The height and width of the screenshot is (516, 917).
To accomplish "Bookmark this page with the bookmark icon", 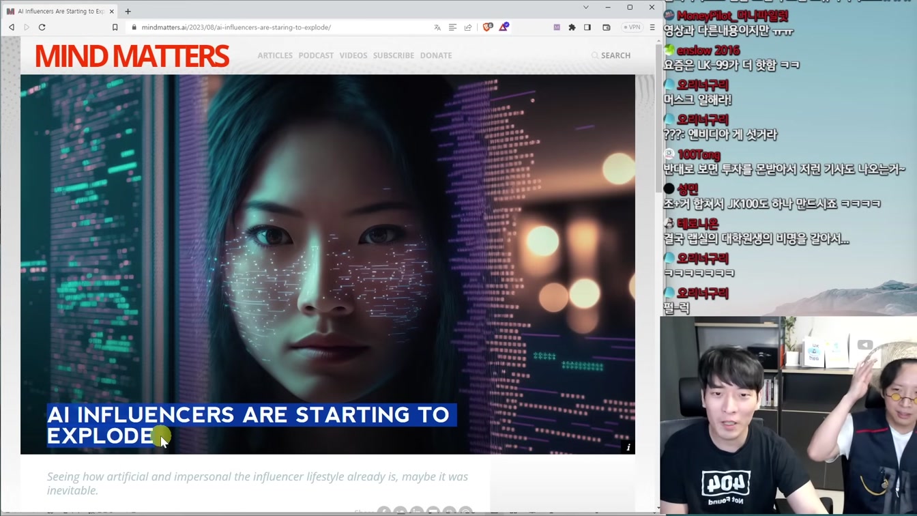I will coord(115,27).
